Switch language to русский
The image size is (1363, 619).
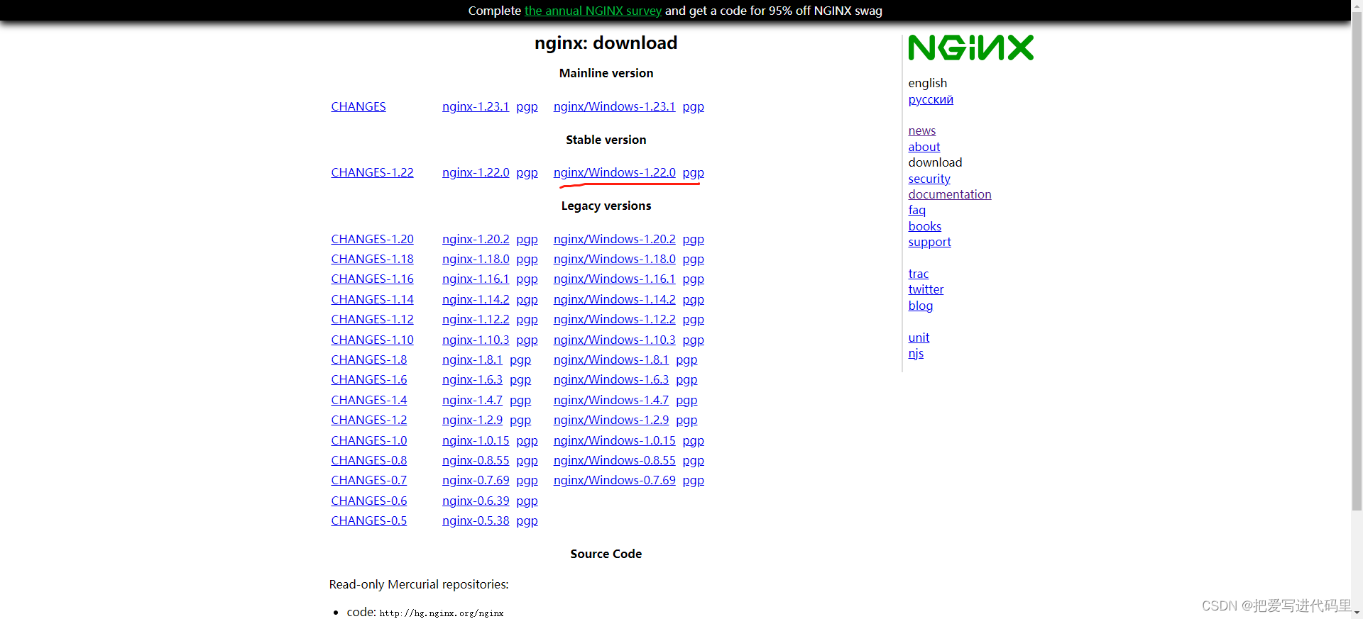931,99
